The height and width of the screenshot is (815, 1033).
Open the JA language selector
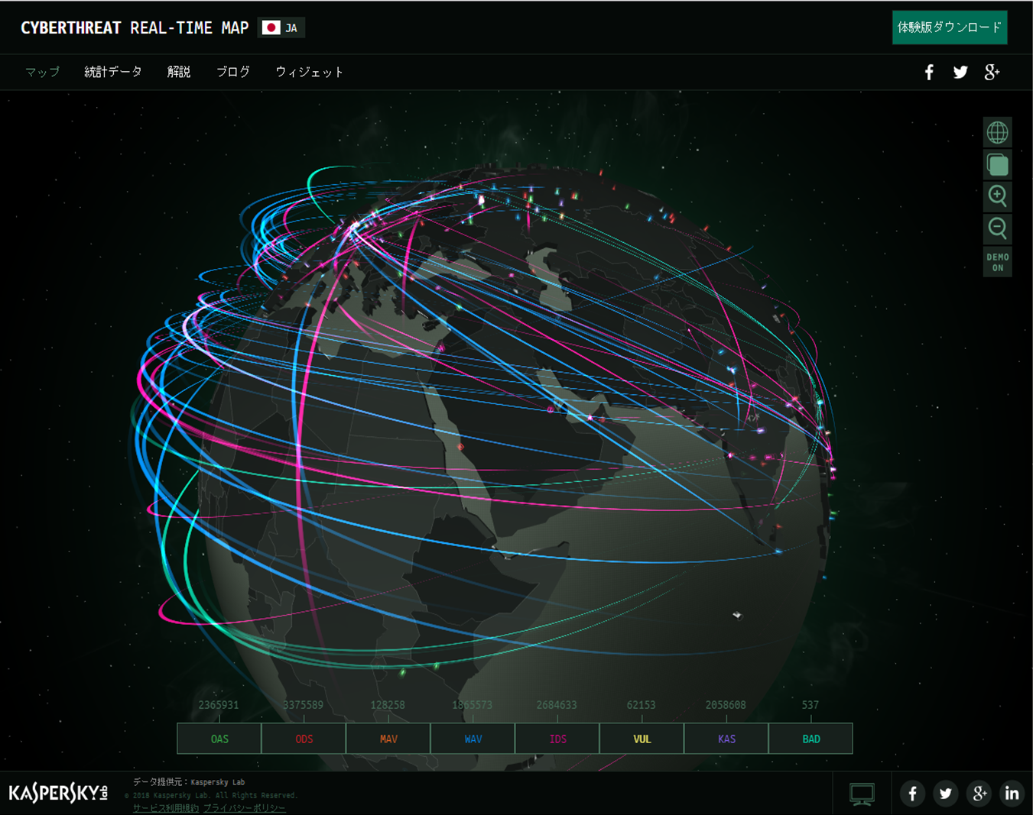tap(281, 28)
